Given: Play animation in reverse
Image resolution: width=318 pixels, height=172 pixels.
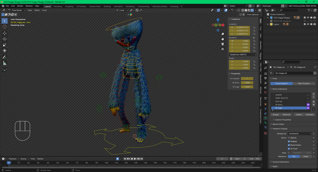Looking at the screenshot, I should (132, 159).
